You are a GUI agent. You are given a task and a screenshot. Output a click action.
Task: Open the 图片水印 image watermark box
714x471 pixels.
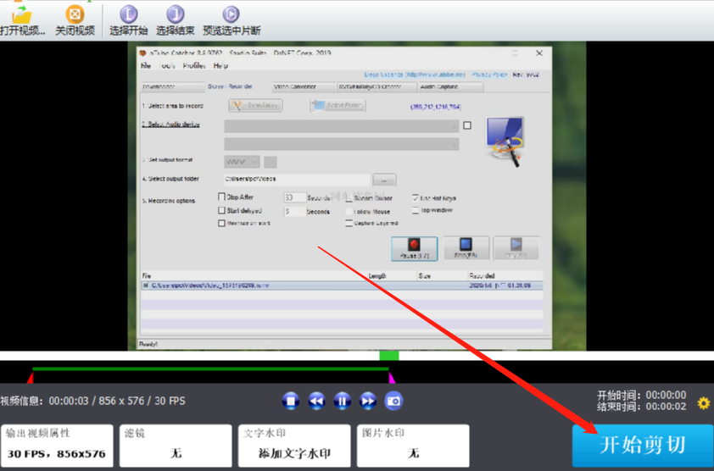click(x=413, y=446)
